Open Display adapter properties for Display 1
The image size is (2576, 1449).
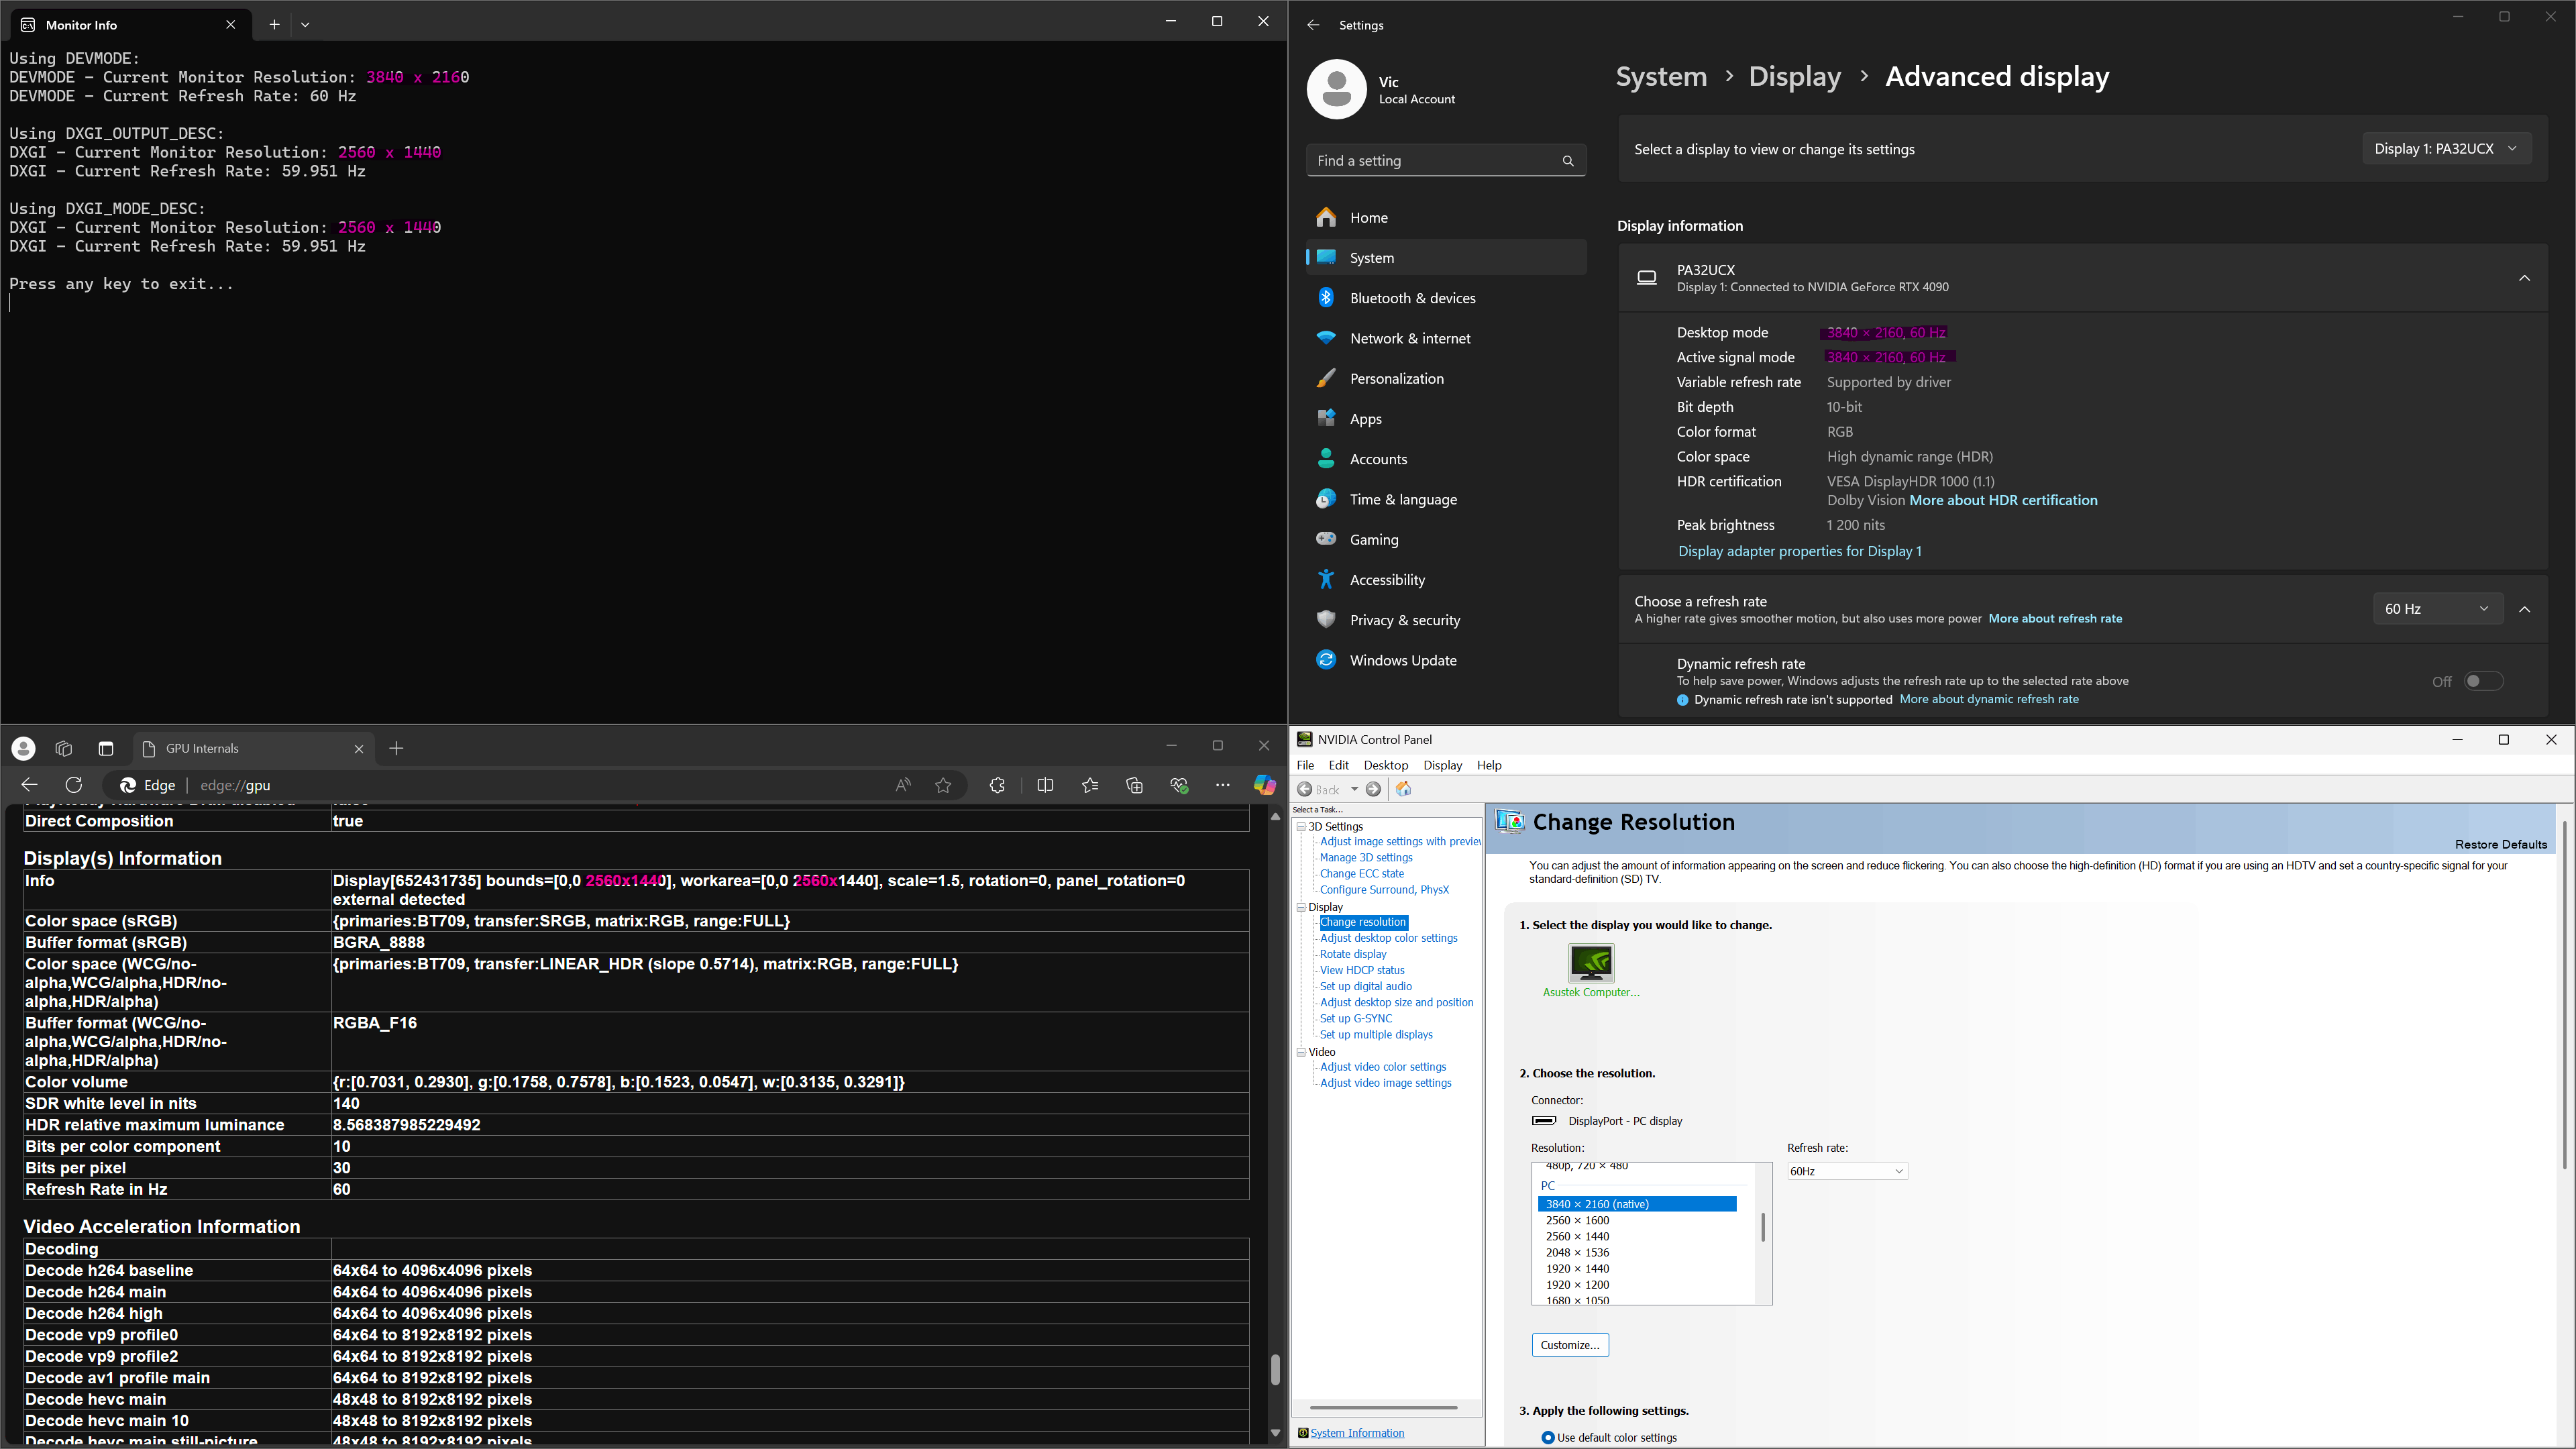1799,551
